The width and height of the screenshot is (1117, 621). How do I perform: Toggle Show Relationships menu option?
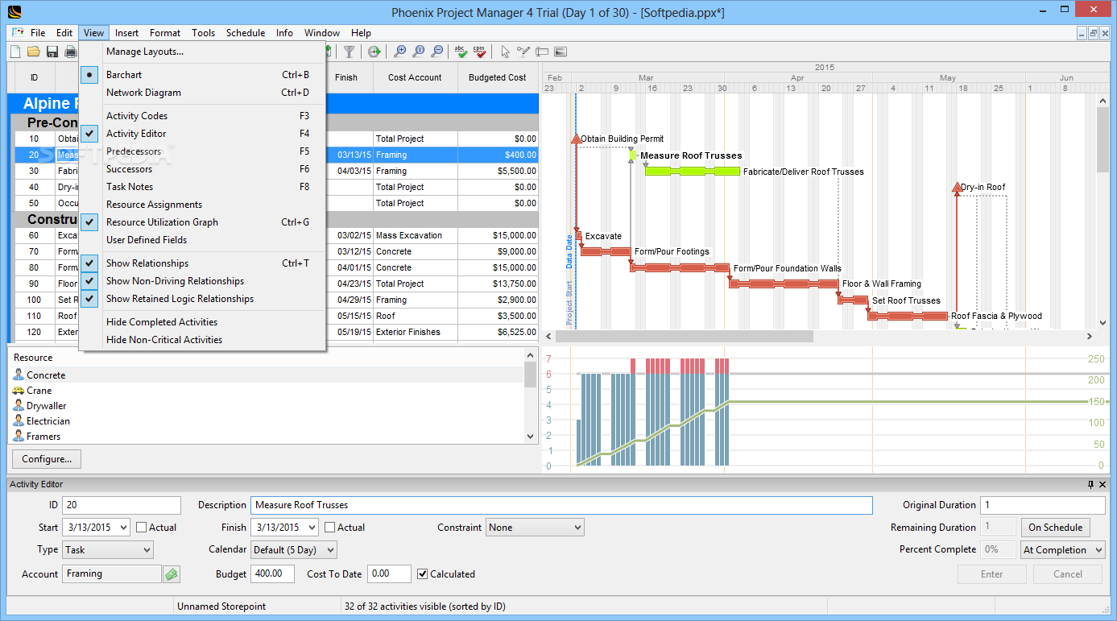[x=202, y=263]
